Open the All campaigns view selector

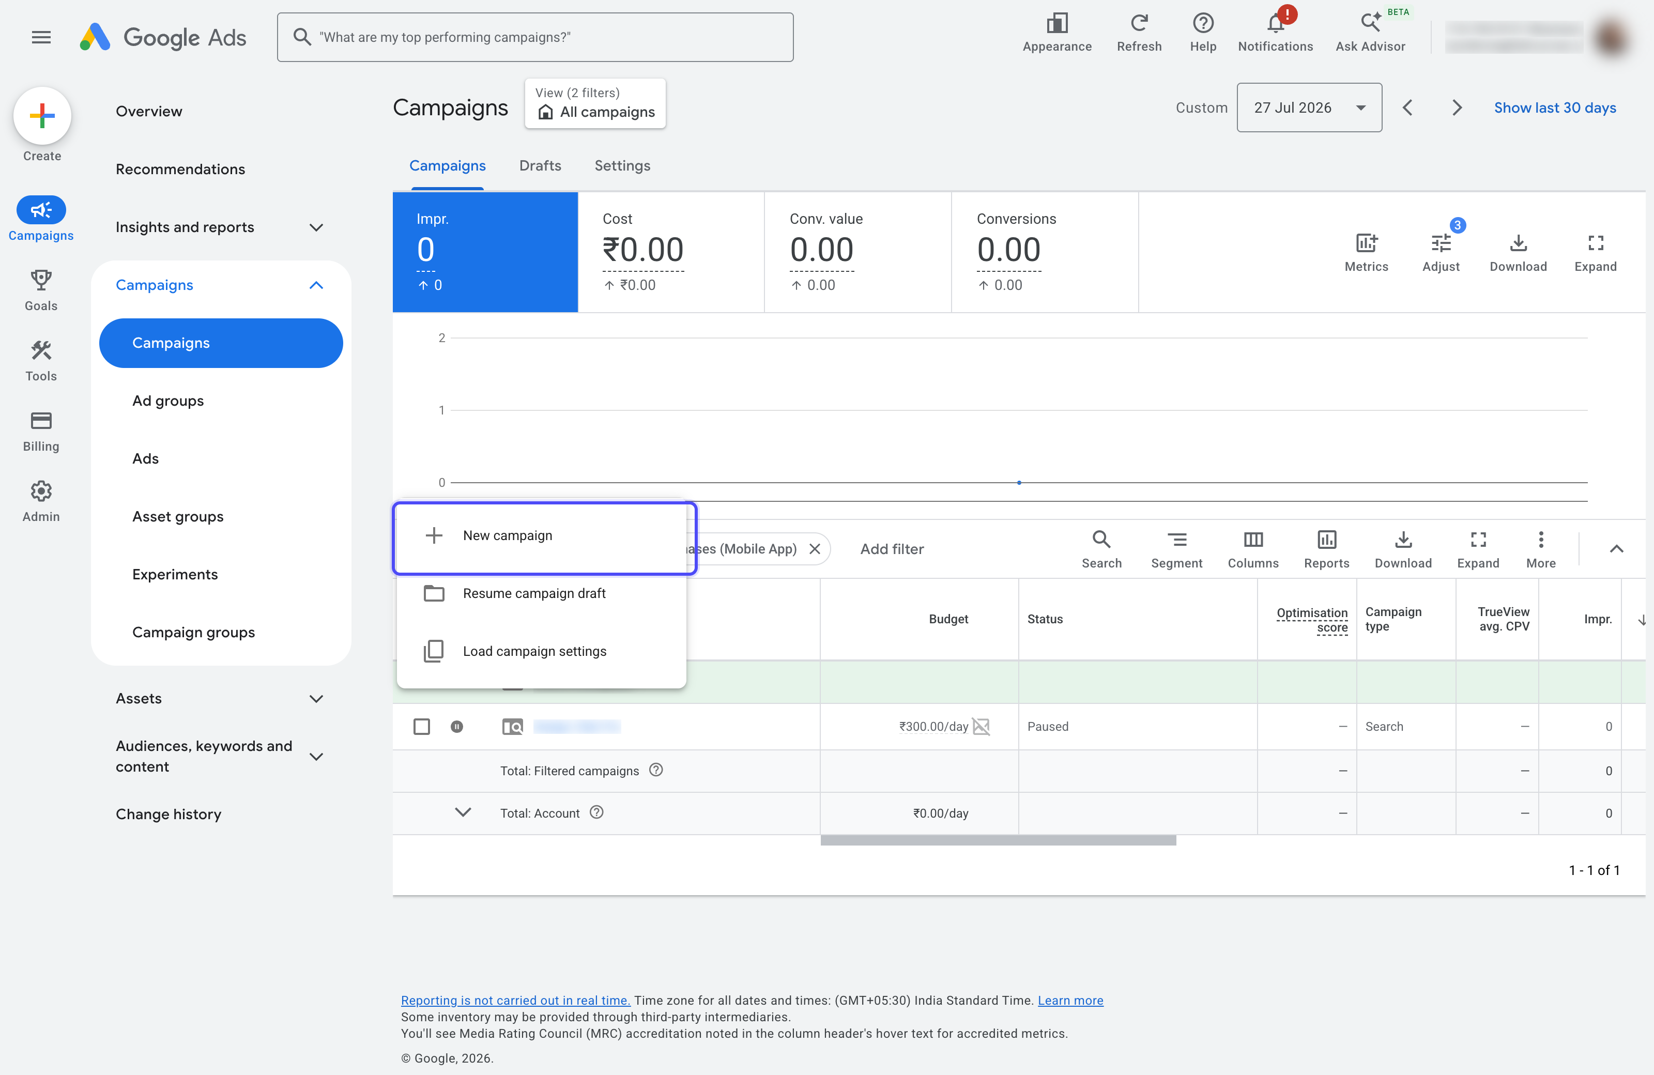[595, 103]
